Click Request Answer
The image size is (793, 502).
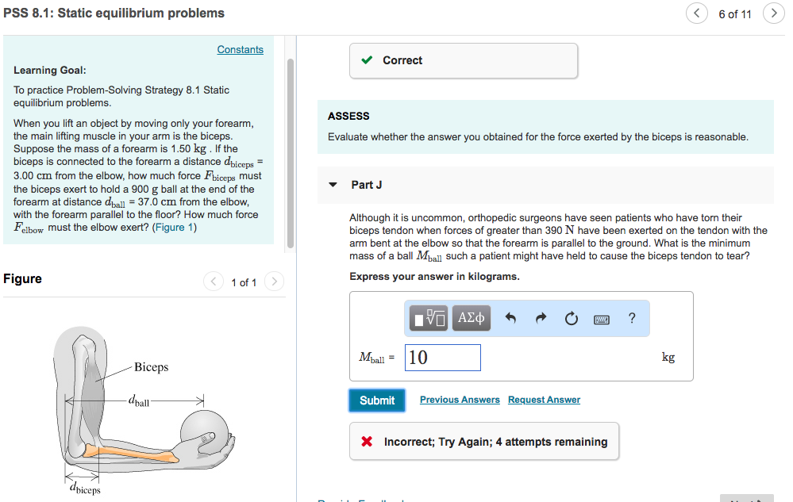(544, 399)
